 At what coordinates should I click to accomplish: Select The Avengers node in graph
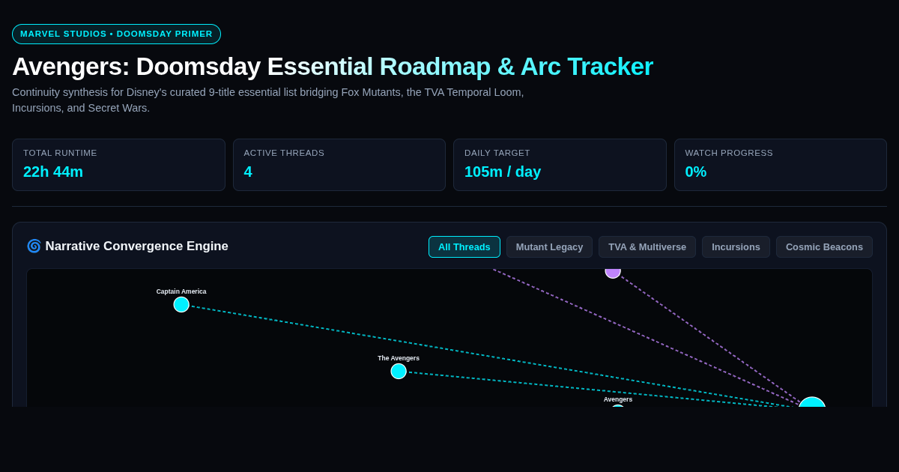(x=399, y=371)
